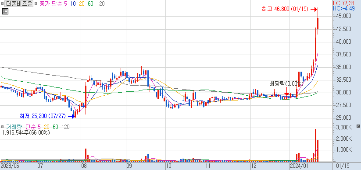Image resolution: width=361 pixels, height=170 pixels.
Task: Click the 08 month label on date axis
Action: (84, 166)
